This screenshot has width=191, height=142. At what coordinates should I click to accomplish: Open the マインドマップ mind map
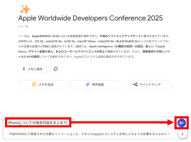(x=147, y=84)
